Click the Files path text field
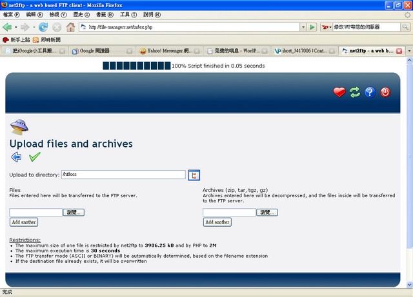413x297 pixels. (x=36, y=213)
